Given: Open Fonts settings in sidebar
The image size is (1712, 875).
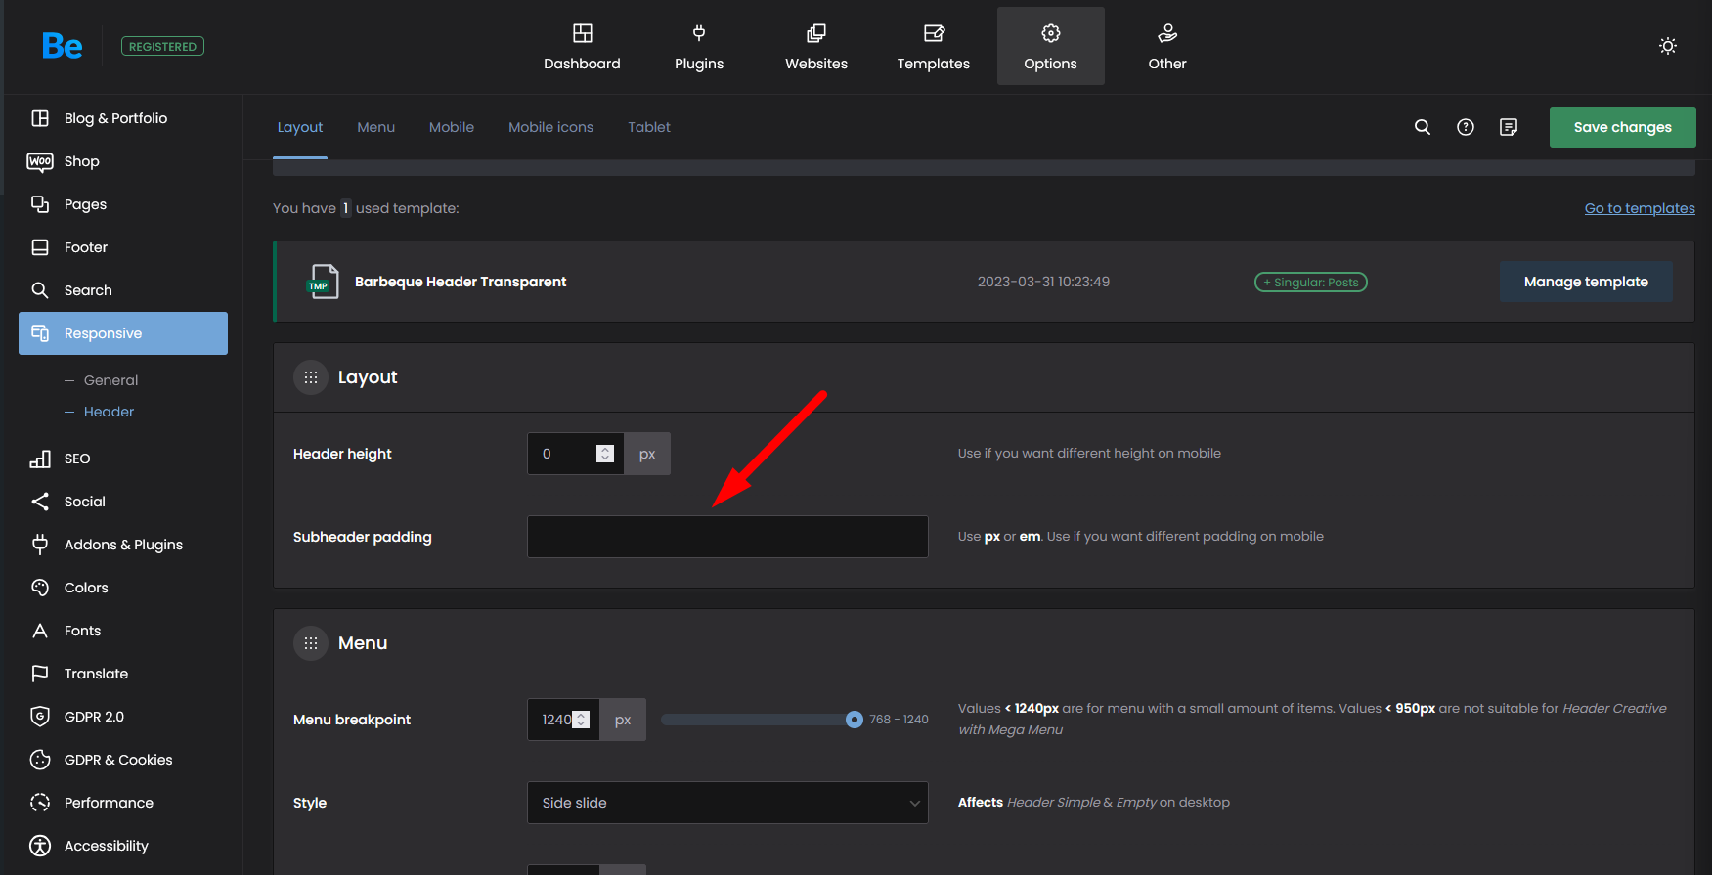Looking at the screenshot, I should click(123, 631).
